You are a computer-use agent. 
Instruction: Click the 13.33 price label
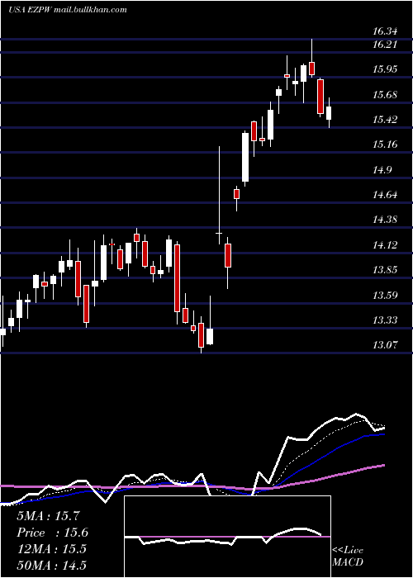pos(385,320)
